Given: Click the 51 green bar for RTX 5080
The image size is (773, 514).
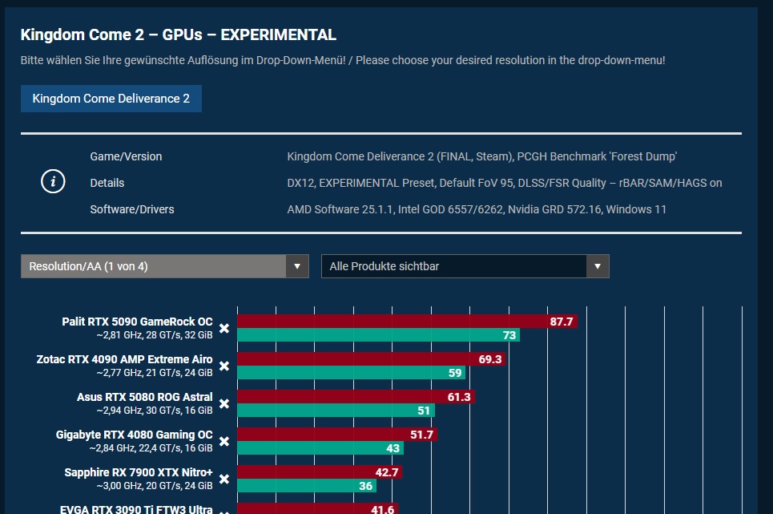Looking at the screenshot, I should point(336,411).
